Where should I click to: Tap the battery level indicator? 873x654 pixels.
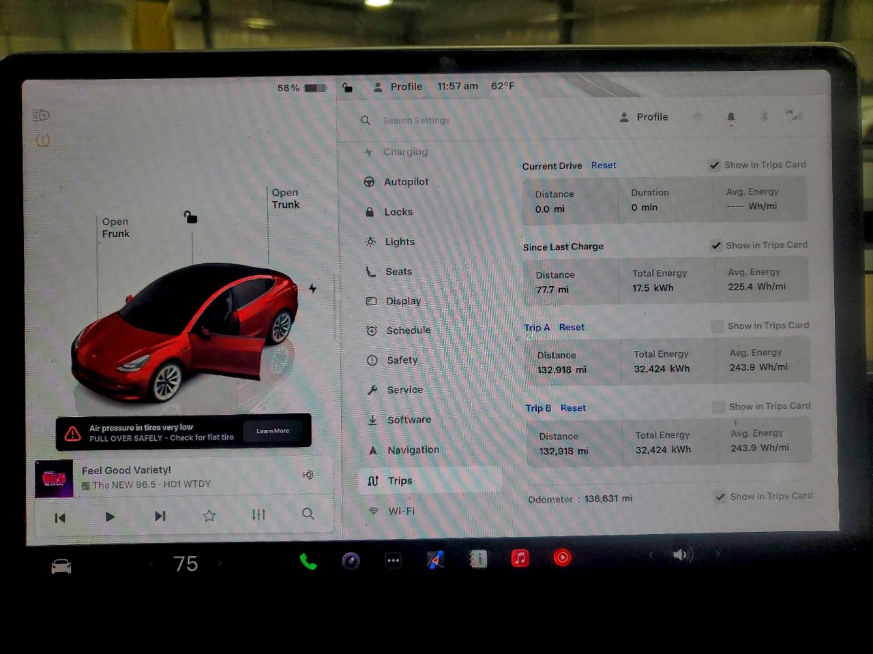(302, 88)
